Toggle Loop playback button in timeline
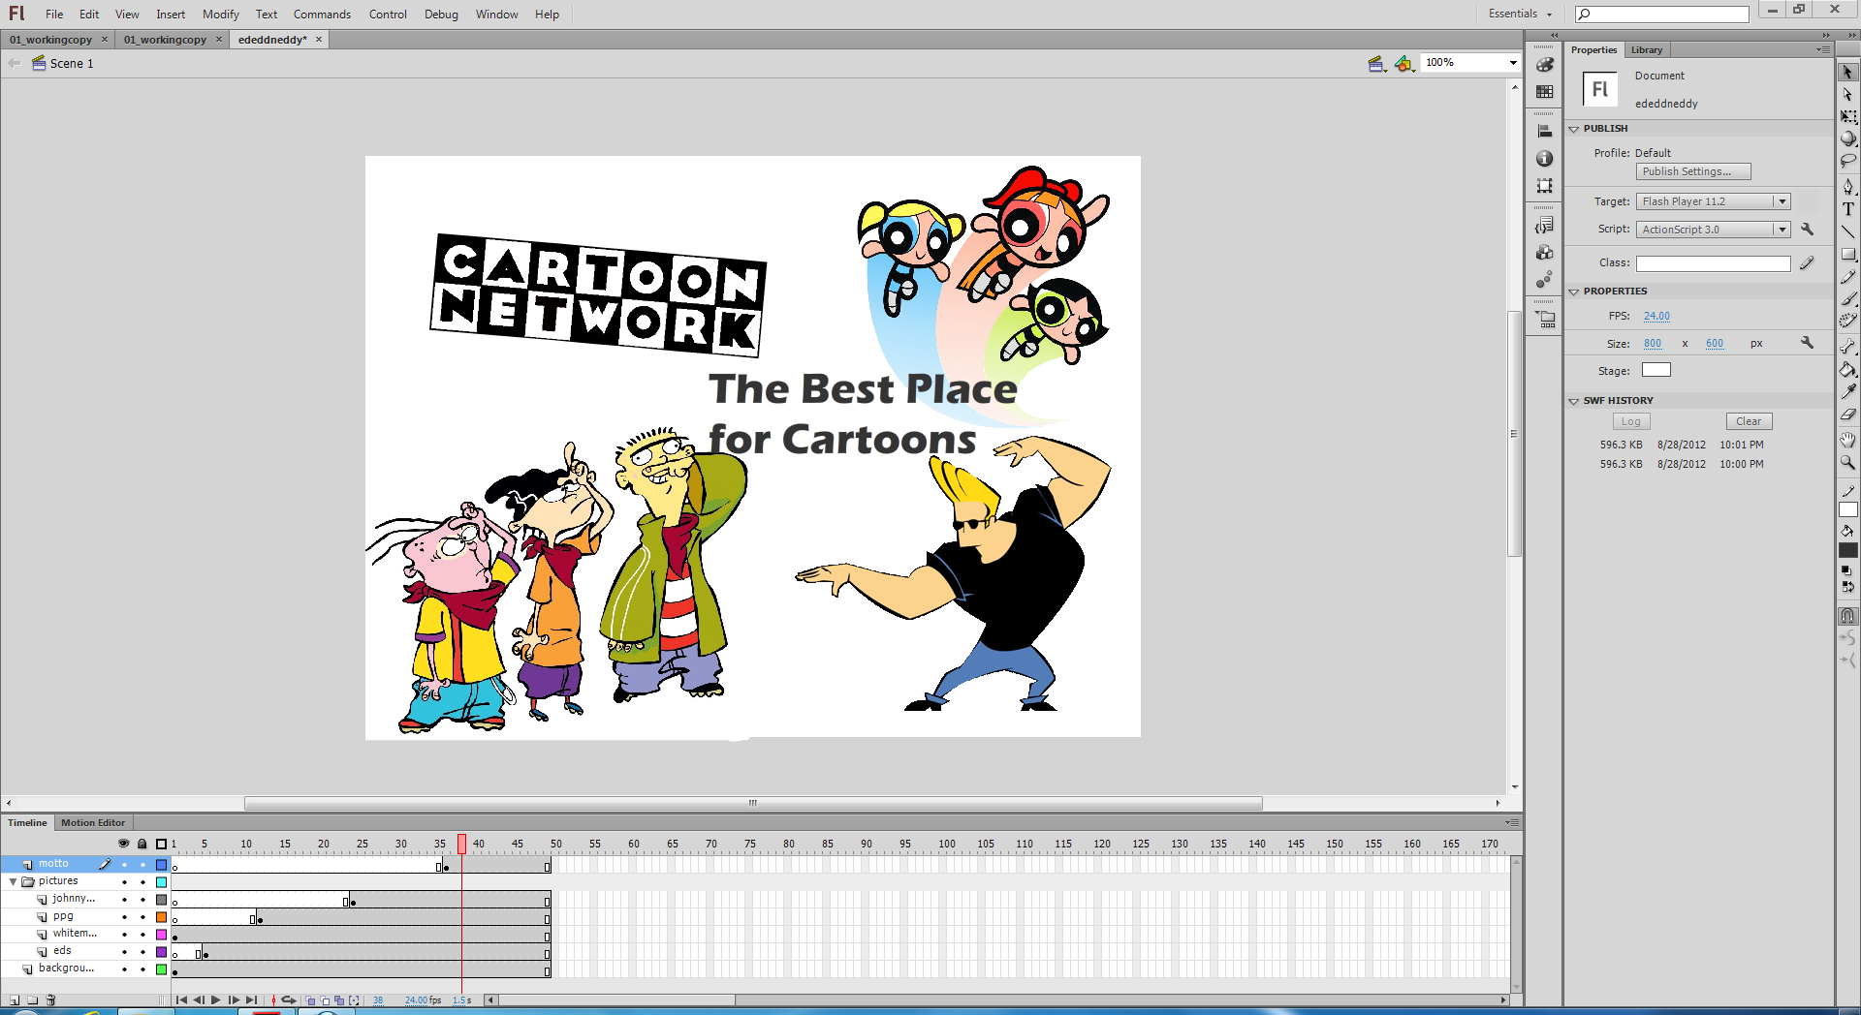 pos(288,1000)
